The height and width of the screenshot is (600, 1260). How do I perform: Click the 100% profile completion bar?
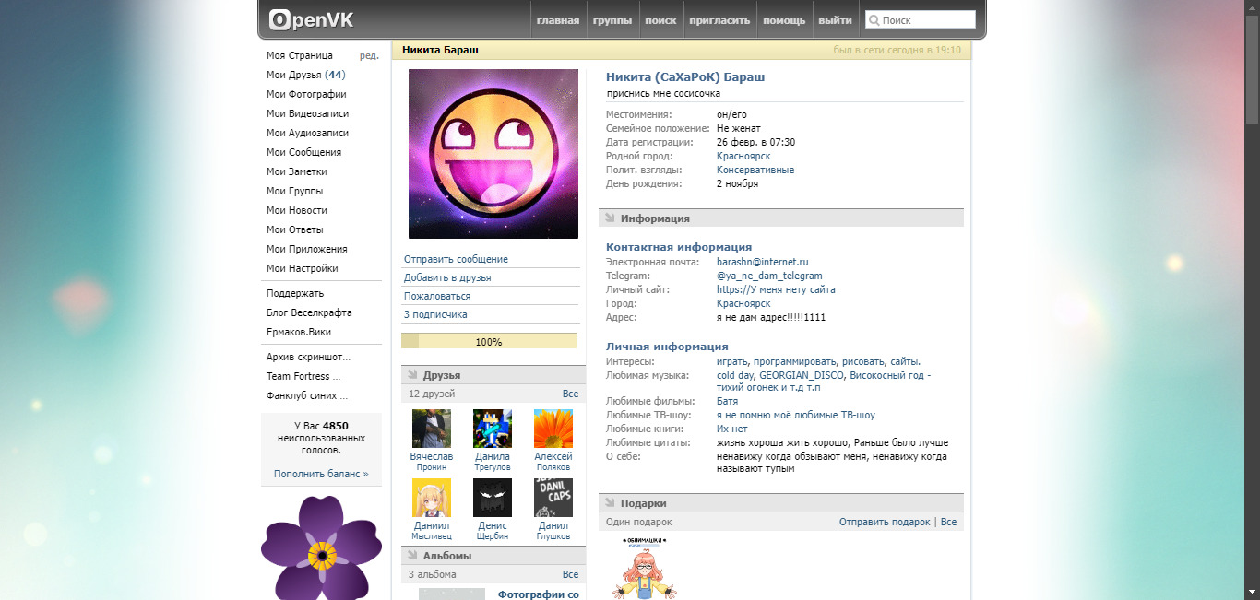(x=488, y=342)
